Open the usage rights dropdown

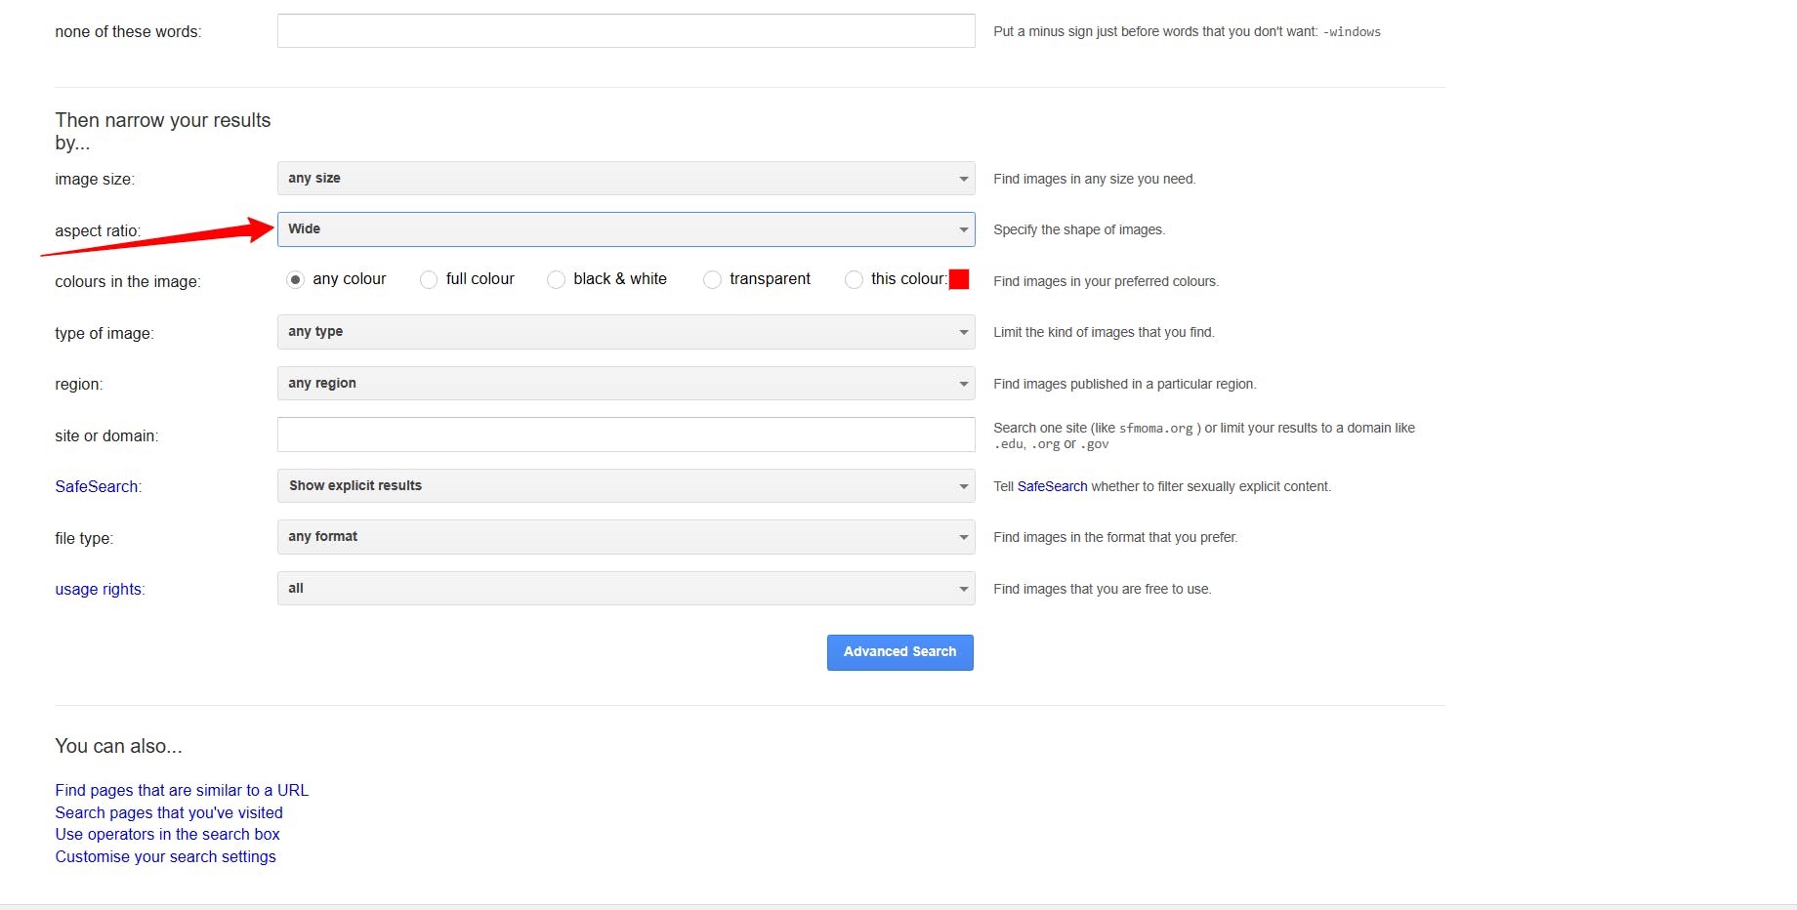click(x=626, y=589)
